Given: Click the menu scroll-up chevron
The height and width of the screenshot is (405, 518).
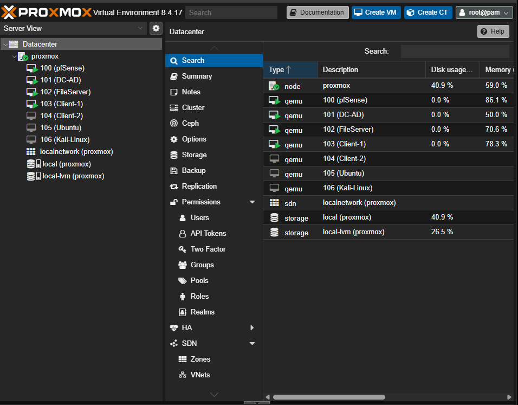Looking at the screenshot, I should click(x=214, y=49).
